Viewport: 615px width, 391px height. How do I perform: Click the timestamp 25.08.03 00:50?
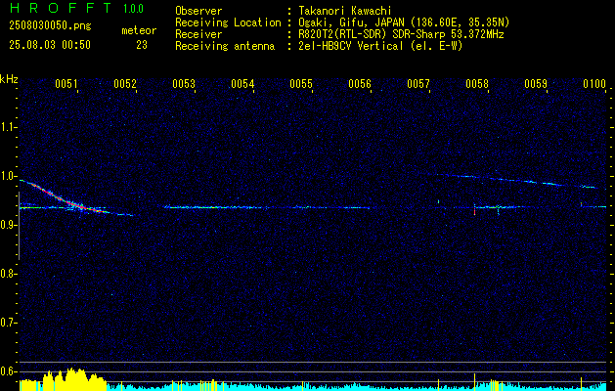click(50, 45)
